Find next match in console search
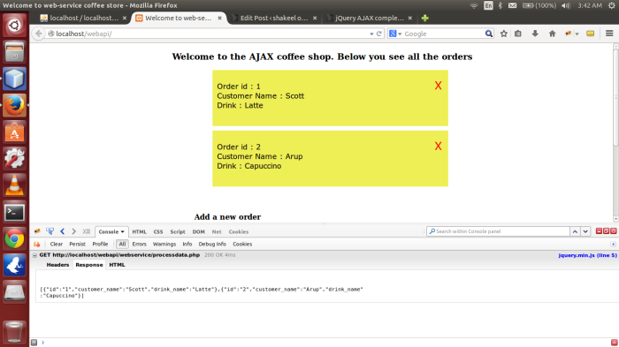Image resolution: width=619 pixels, height=347 pixels. click(585, 231)
